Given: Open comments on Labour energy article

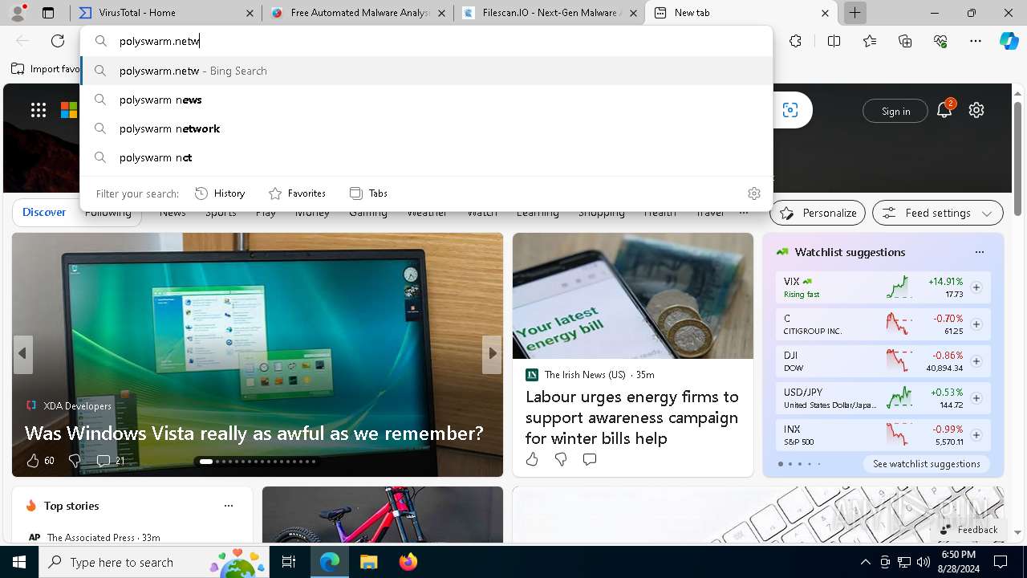Looking at the screenshot, I should click(x=590, y=459).
